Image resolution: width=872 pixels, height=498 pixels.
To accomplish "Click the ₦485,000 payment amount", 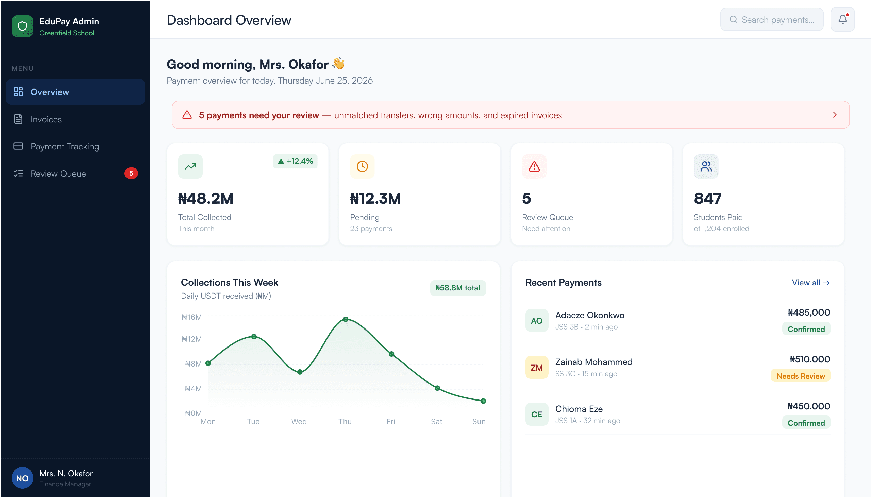I will tap(809, 312).
